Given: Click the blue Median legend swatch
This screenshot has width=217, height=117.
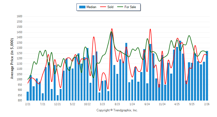Looking at the screenshot, I should pos(82,7).
